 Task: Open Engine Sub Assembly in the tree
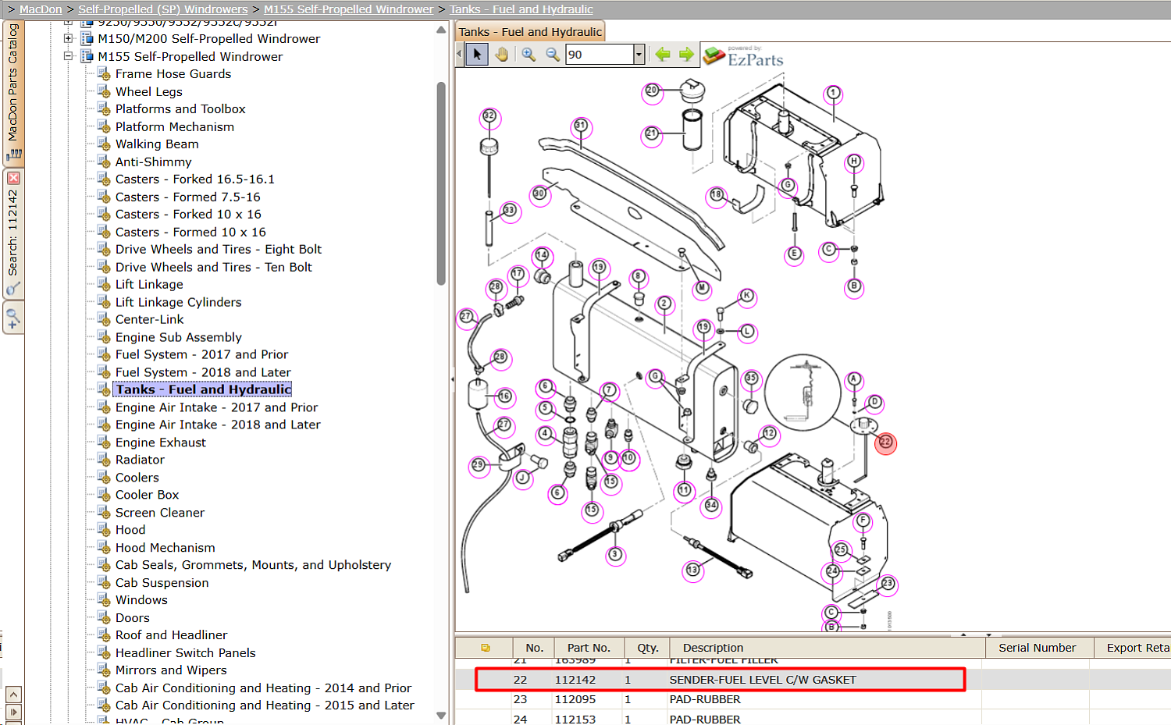click(x=179, y=337)
